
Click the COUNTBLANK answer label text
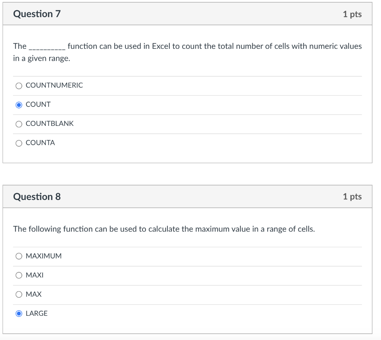(50, 124)
